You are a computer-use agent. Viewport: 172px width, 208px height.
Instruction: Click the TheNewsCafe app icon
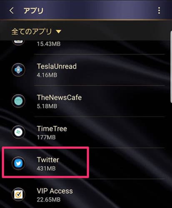[x=18, y=101]
